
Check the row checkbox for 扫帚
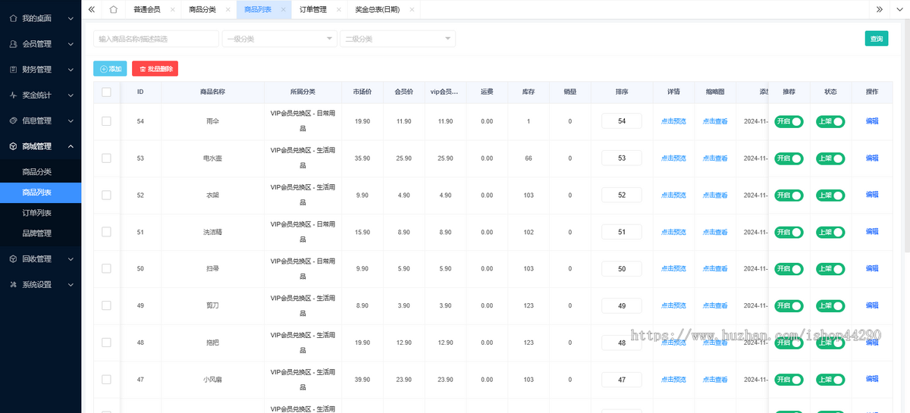coord(106,268)
